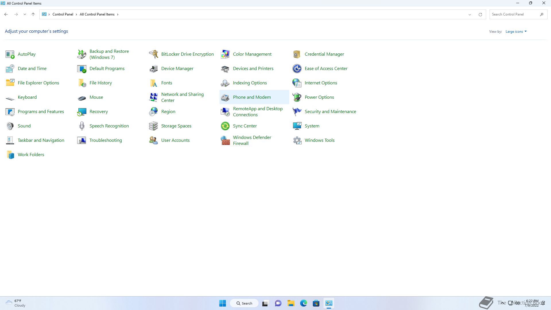The width and height of the screenshot is (551, 310).
Task: Open the File History icon
Action: tap(82, 83)
